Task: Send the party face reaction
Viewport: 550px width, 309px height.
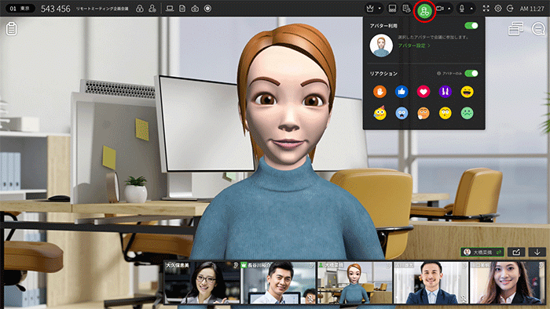Action: [x=379, y=113]
